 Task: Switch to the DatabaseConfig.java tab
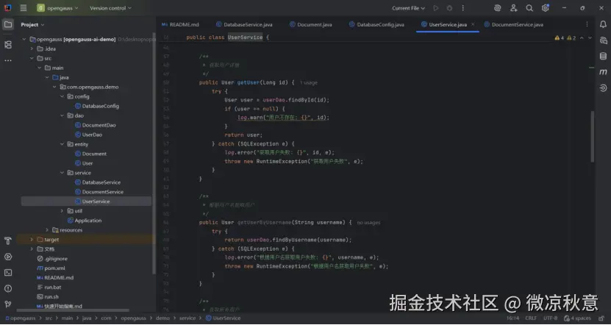[x=376, y=24]
